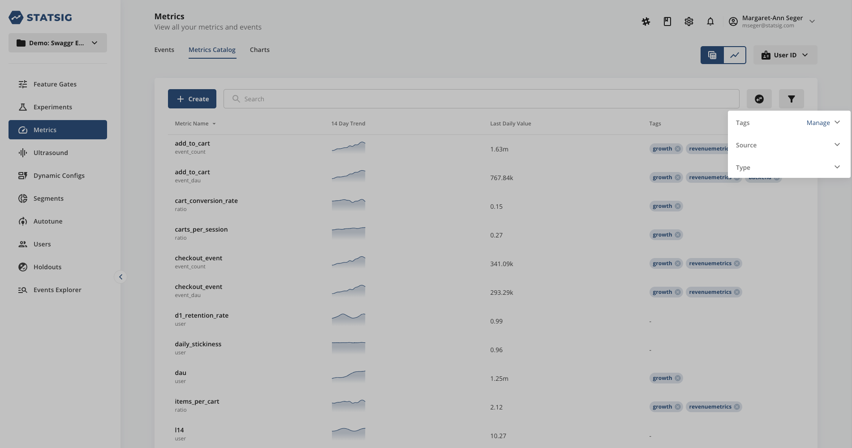Click the Create button

pyautogui.click(x=192, y=99)
